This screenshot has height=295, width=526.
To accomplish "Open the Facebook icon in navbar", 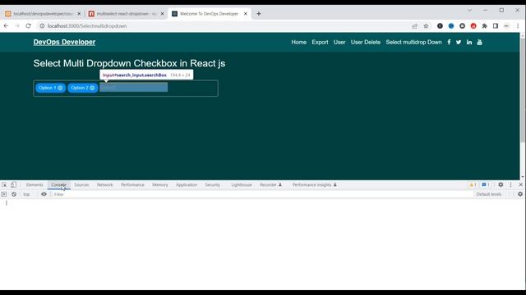I will [x=449, y=42].
